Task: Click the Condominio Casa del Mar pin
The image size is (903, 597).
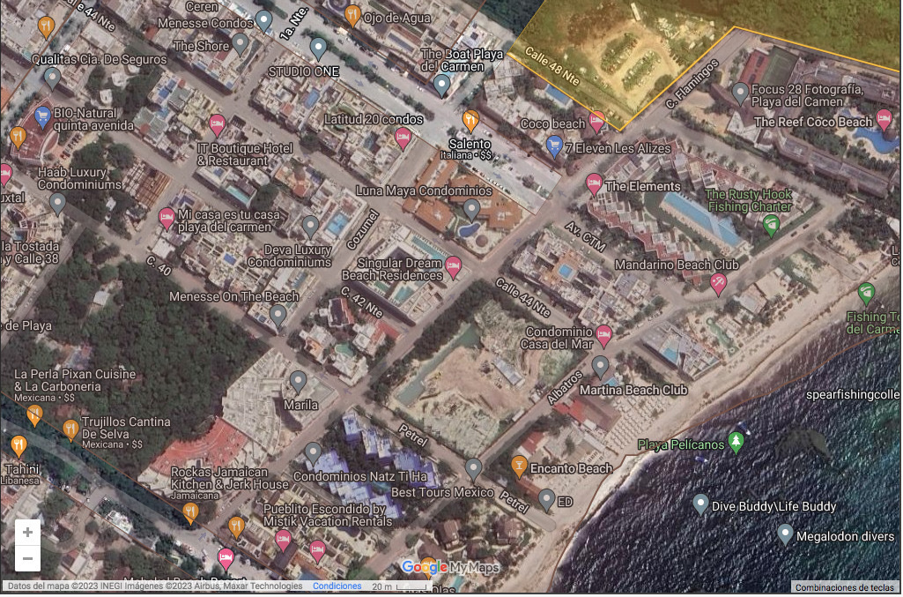Action: click(603, 335)
